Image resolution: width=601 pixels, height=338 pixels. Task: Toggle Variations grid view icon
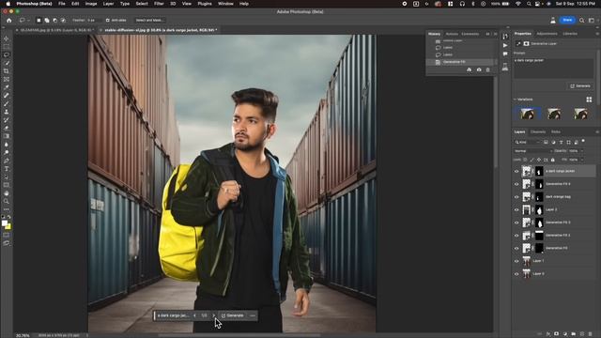(589, 100)
